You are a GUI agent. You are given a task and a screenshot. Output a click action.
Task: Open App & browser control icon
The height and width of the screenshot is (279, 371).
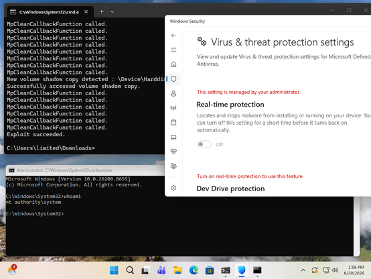[x=173, y=122]
